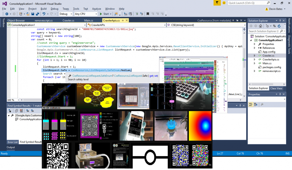Save the current file with the floppy icon

pyautogui.click(x=33, y=14)
